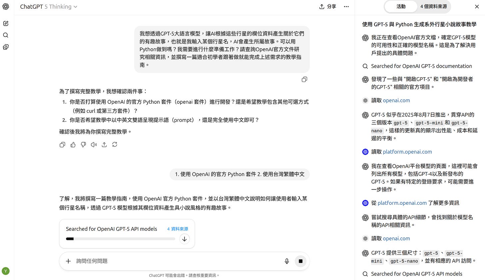Viewport: 485px width, 280px height.
Task: Open the ChatGPT logo in the sidebar
Action: (x=6, y=7)
